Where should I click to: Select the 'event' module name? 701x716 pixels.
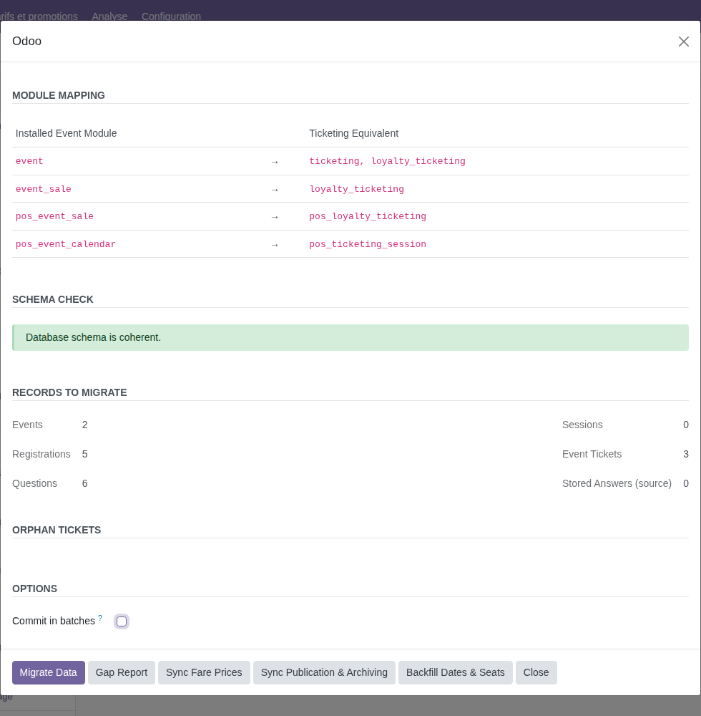[x=29, y=161]
